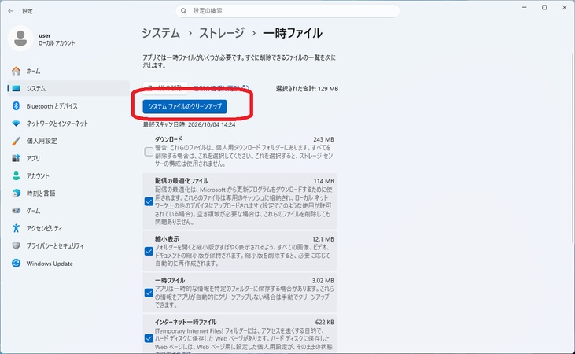The width and height of the screenshot is (575, 354).
Task: Click the Wi-Fi icon for ネットワークとインターネット
Action: 17,124
